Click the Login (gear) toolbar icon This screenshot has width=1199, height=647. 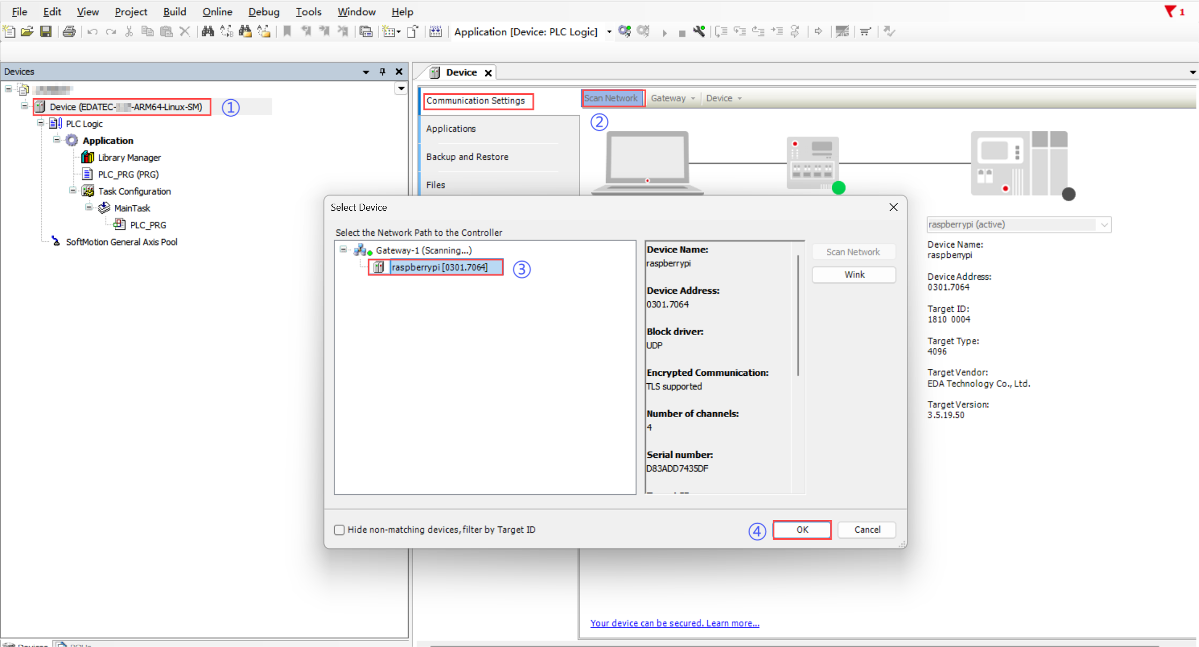(x=624, y=32)
